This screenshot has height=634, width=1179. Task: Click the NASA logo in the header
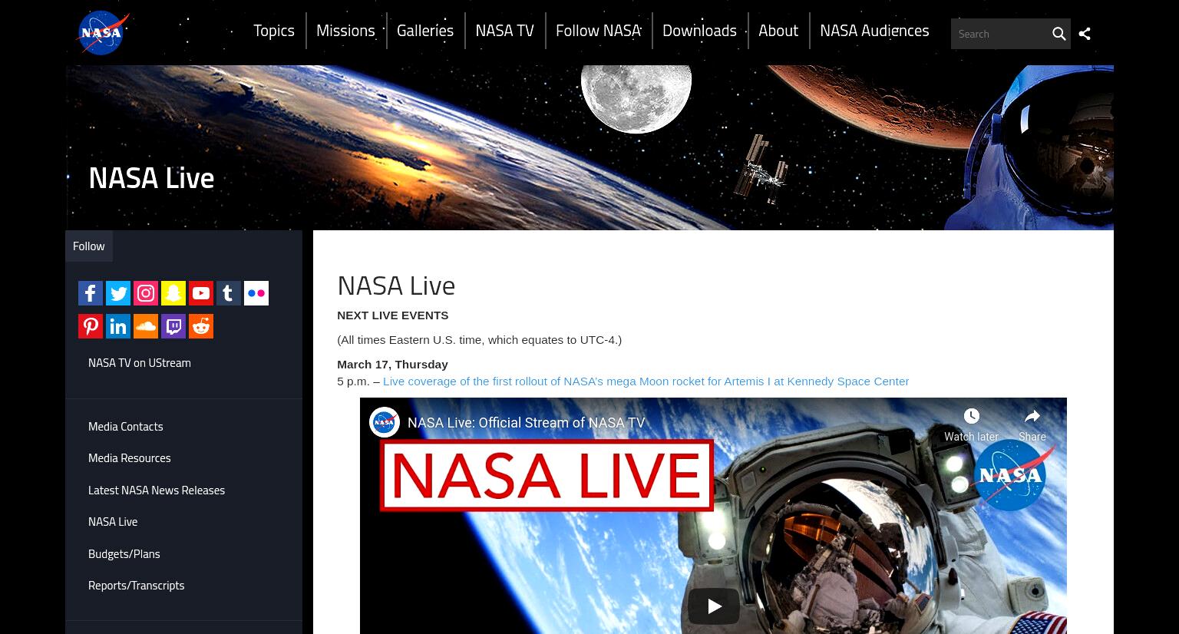(x=103, y=33)
